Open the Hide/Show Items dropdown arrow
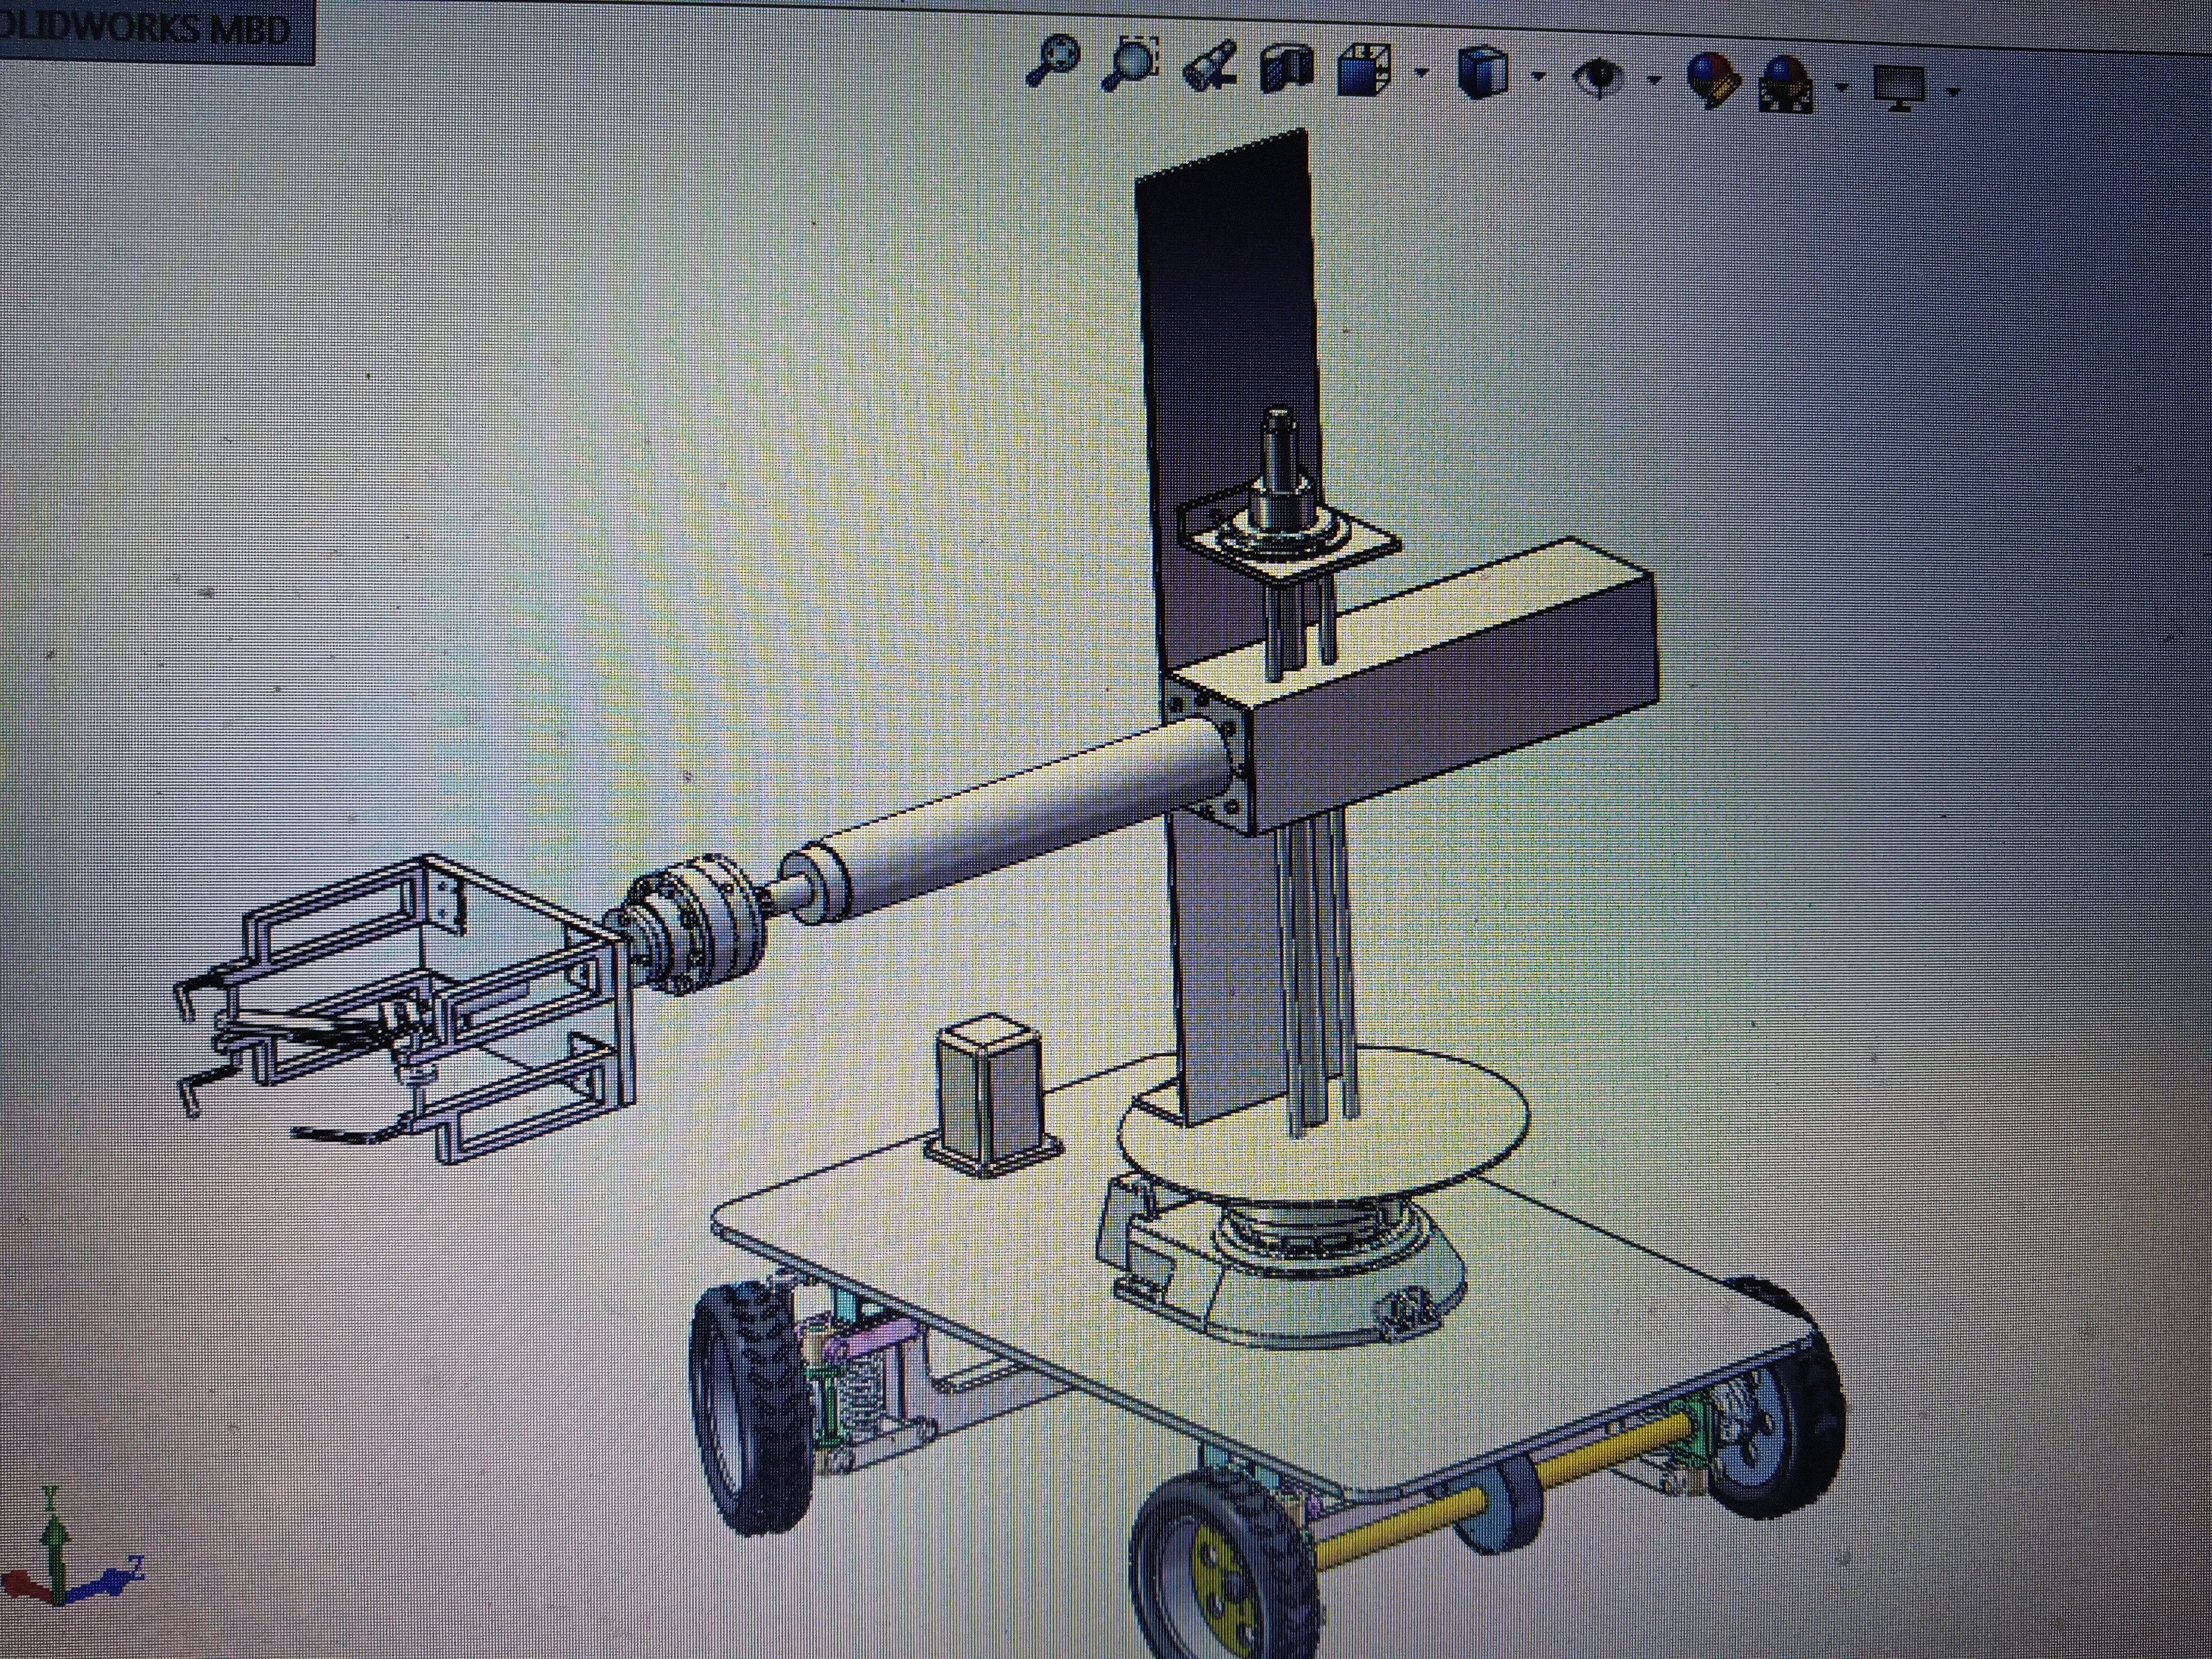 (x=1654, y=79)
